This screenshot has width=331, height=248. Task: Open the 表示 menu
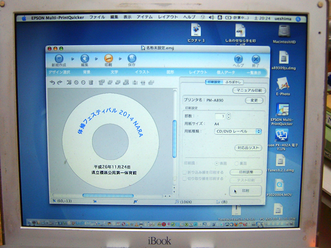(x=127, y=17)
